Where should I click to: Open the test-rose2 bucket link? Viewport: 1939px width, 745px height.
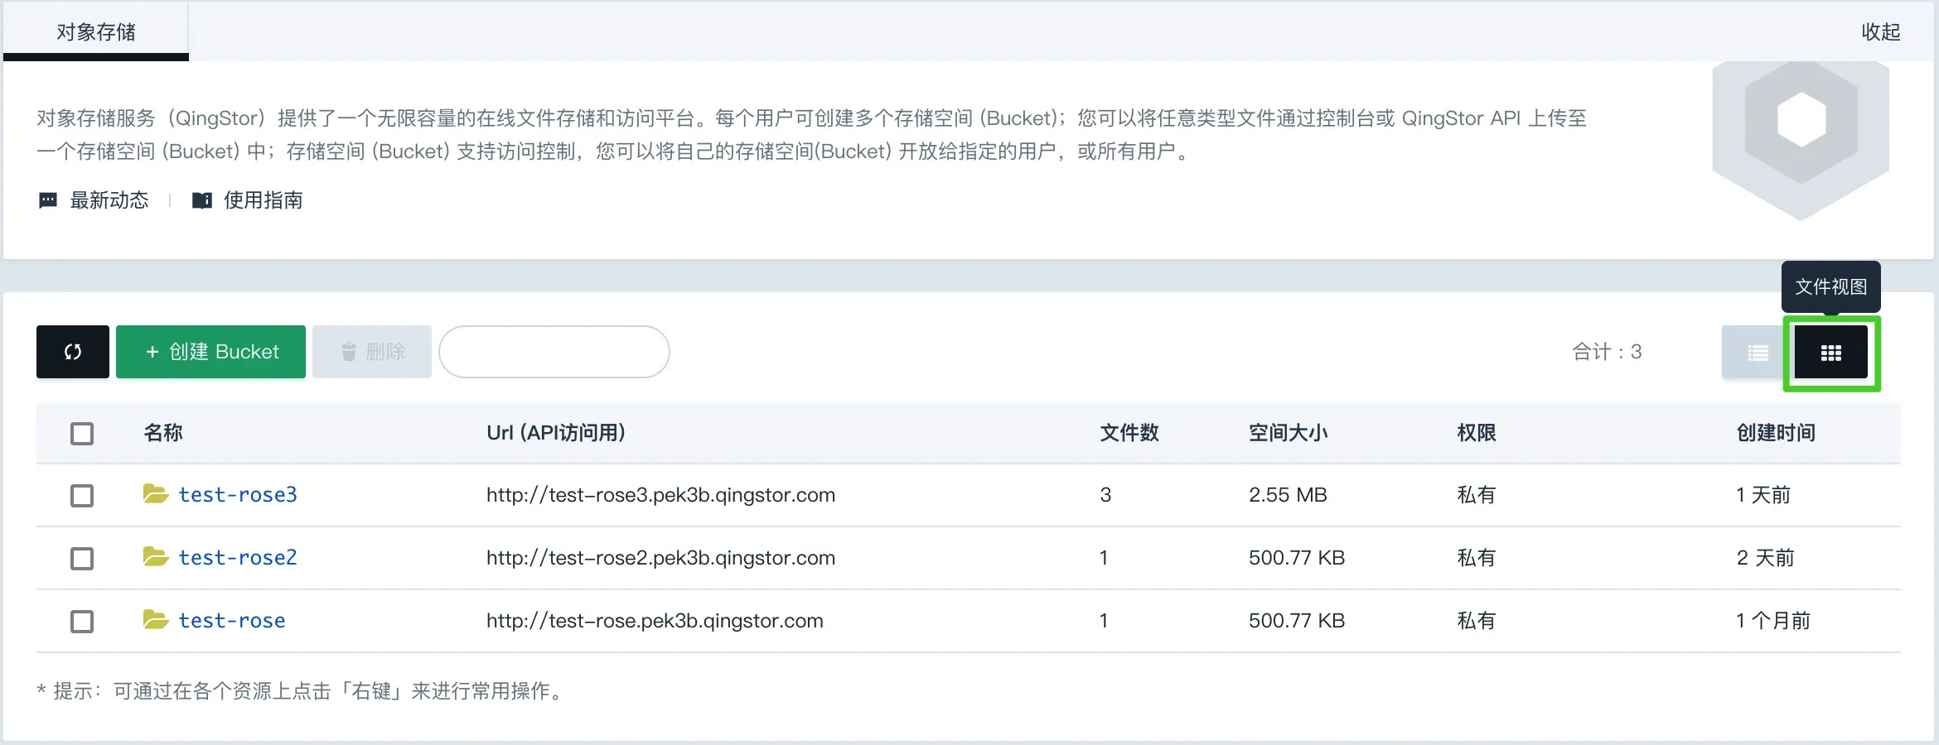point(238,557)
